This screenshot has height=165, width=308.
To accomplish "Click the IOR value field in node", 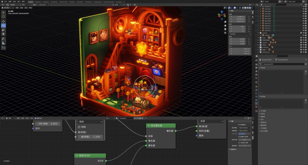I will 47,124.
